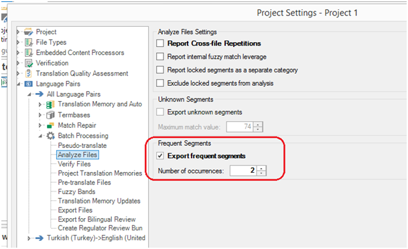Viewport: 408px width, 249px height.
Task: Open Project Translation Memories settings
Action: click(x=100, y=173)
